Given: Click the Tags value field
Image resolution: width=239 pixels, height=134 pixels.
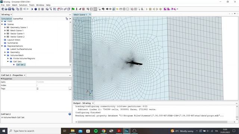Looking at the screenshot, I should tap(52, 89).
